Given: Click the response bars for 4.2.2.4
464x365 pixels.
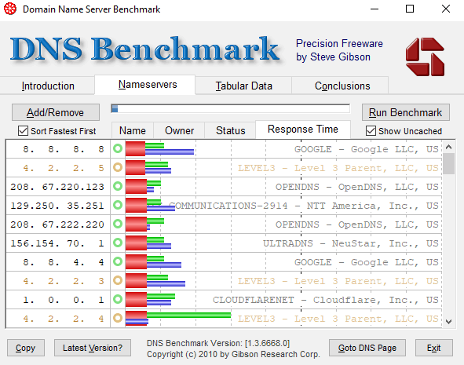Looking at the screenshot, I should pyautogui.click(x=178, y=318).
